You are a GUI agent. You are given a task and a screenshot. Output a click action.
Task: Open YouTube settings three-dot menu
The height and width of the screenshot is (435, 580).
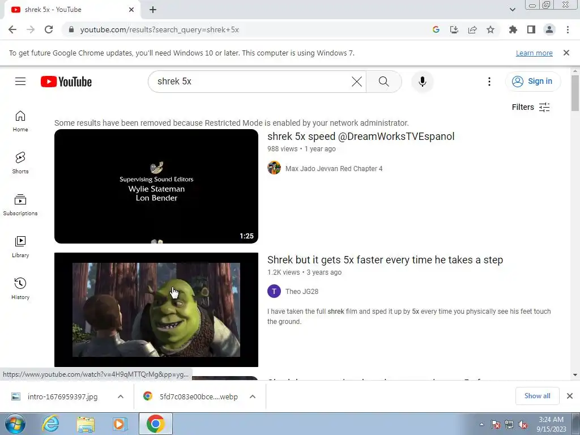point(489,82)
